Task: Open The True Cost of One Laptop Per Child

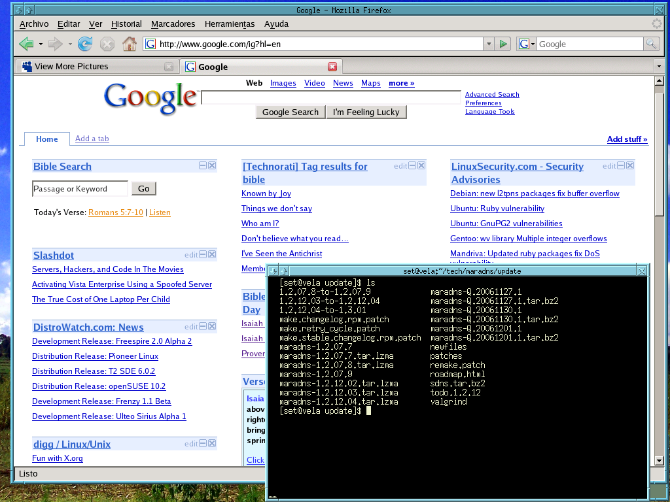Action: [101, 299]
